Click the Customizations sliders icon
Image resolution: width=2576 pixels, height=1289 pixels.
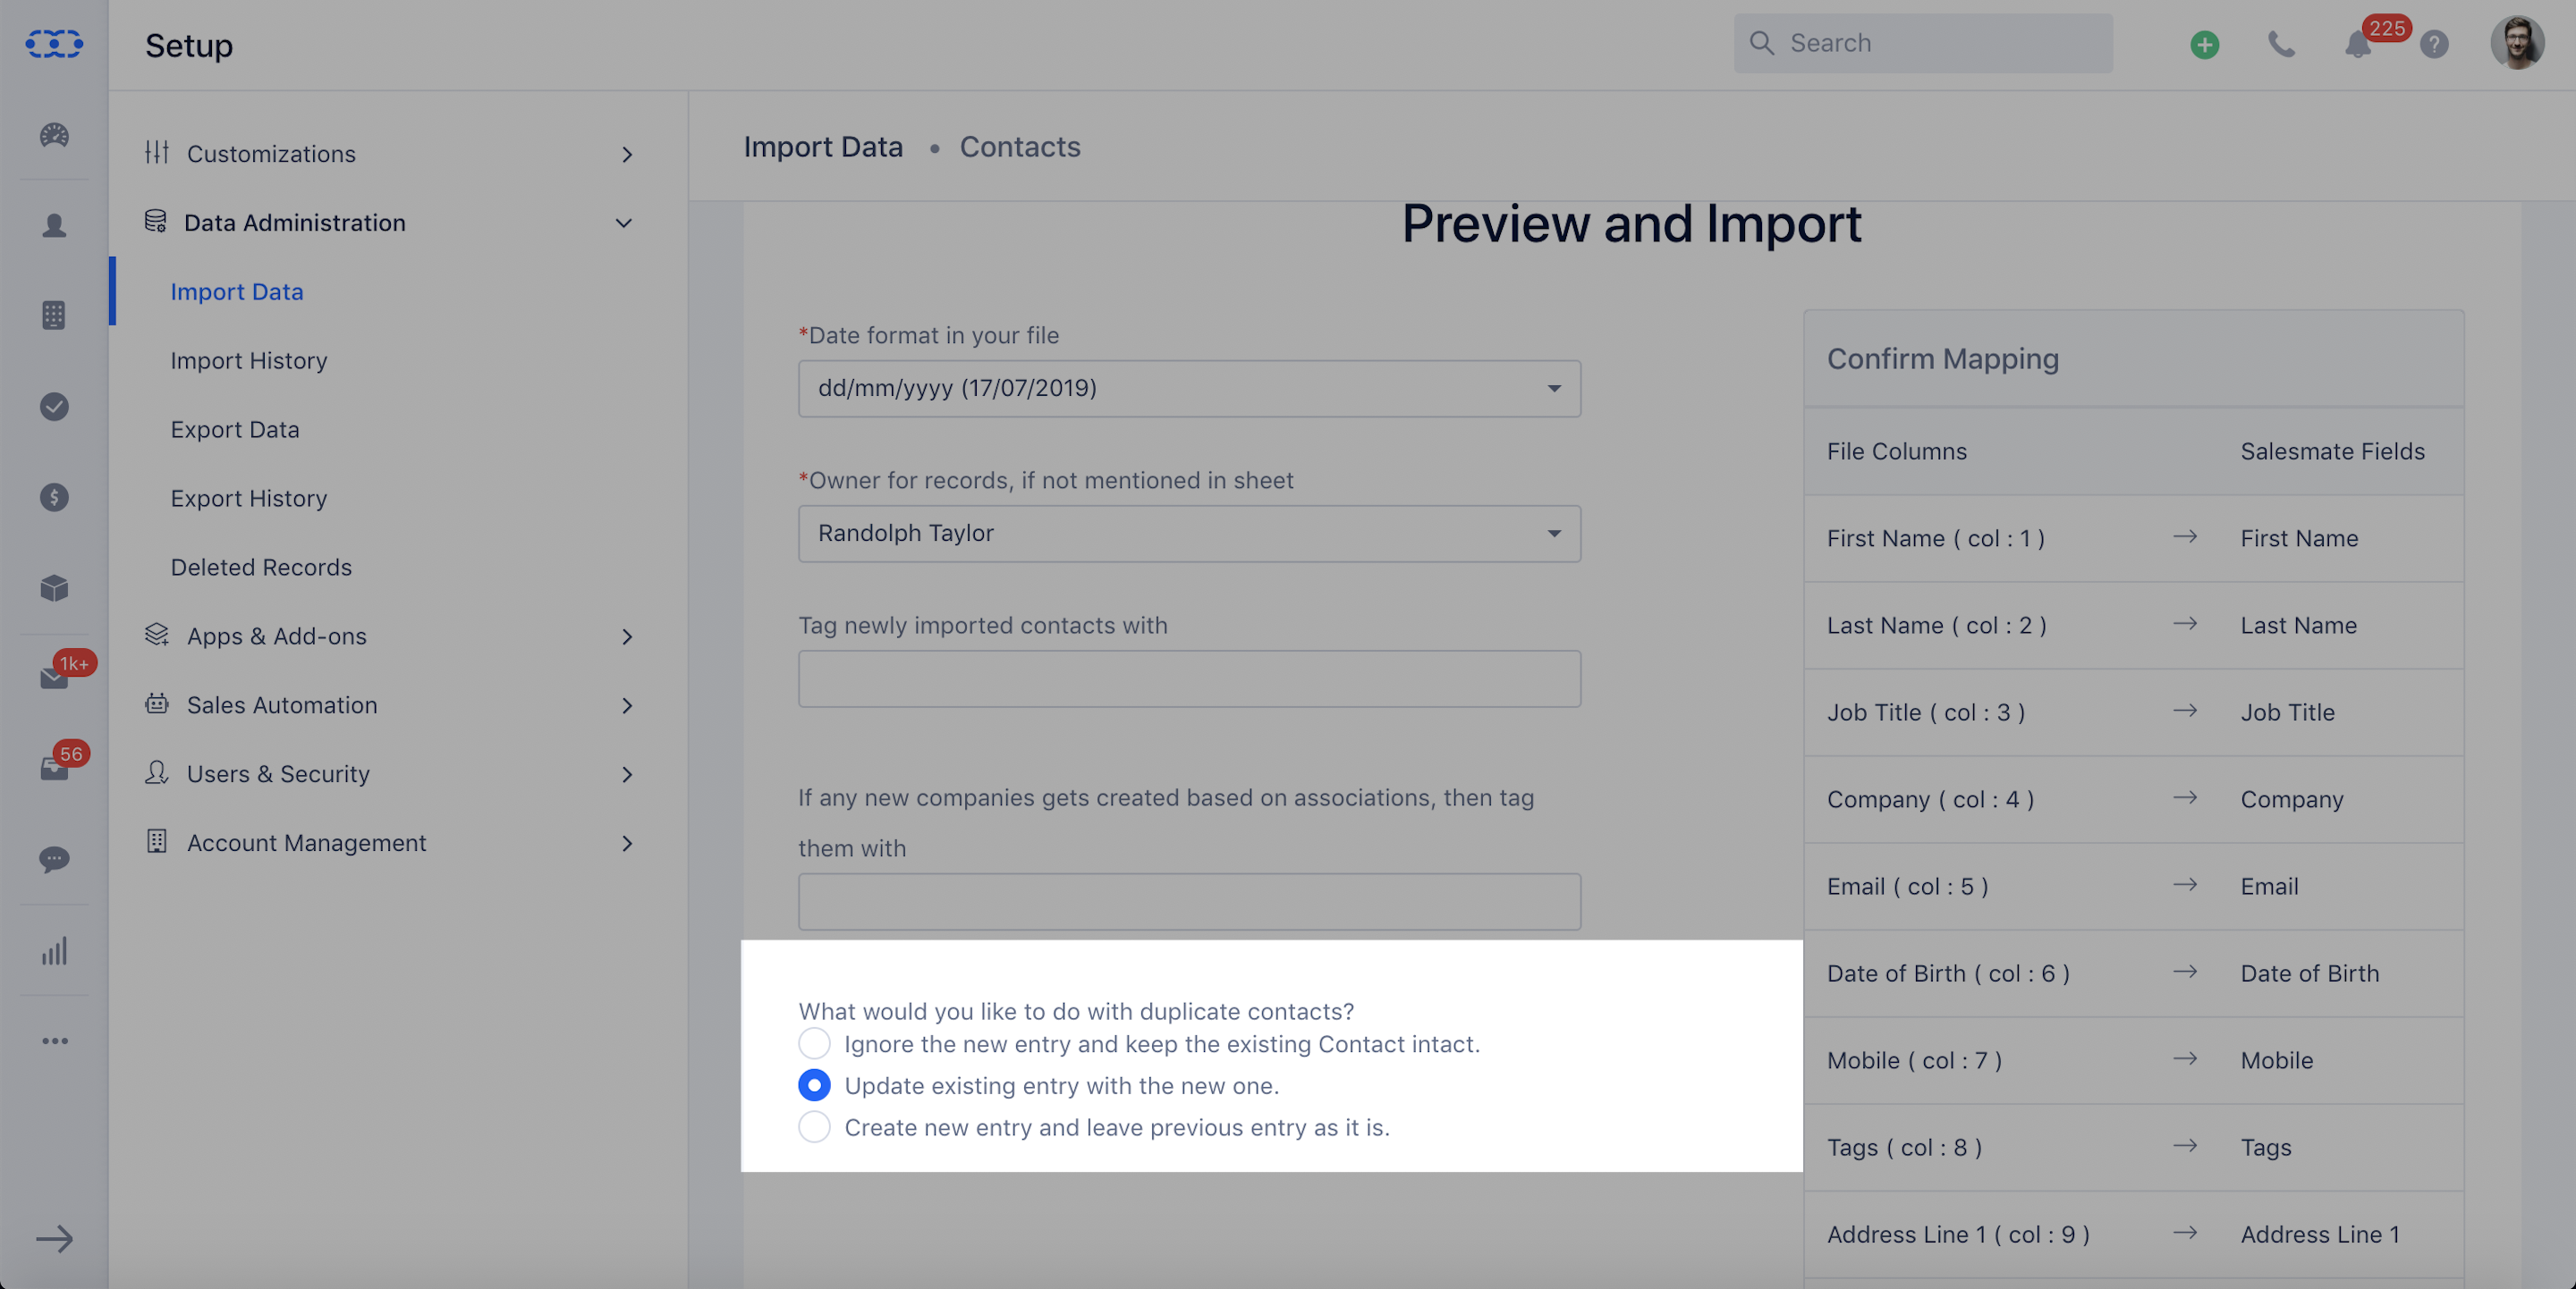[x=157, y=152]
